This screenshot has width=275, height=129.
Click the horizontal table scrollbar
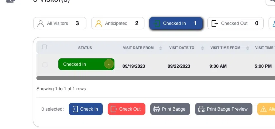(x=155, y=78)
